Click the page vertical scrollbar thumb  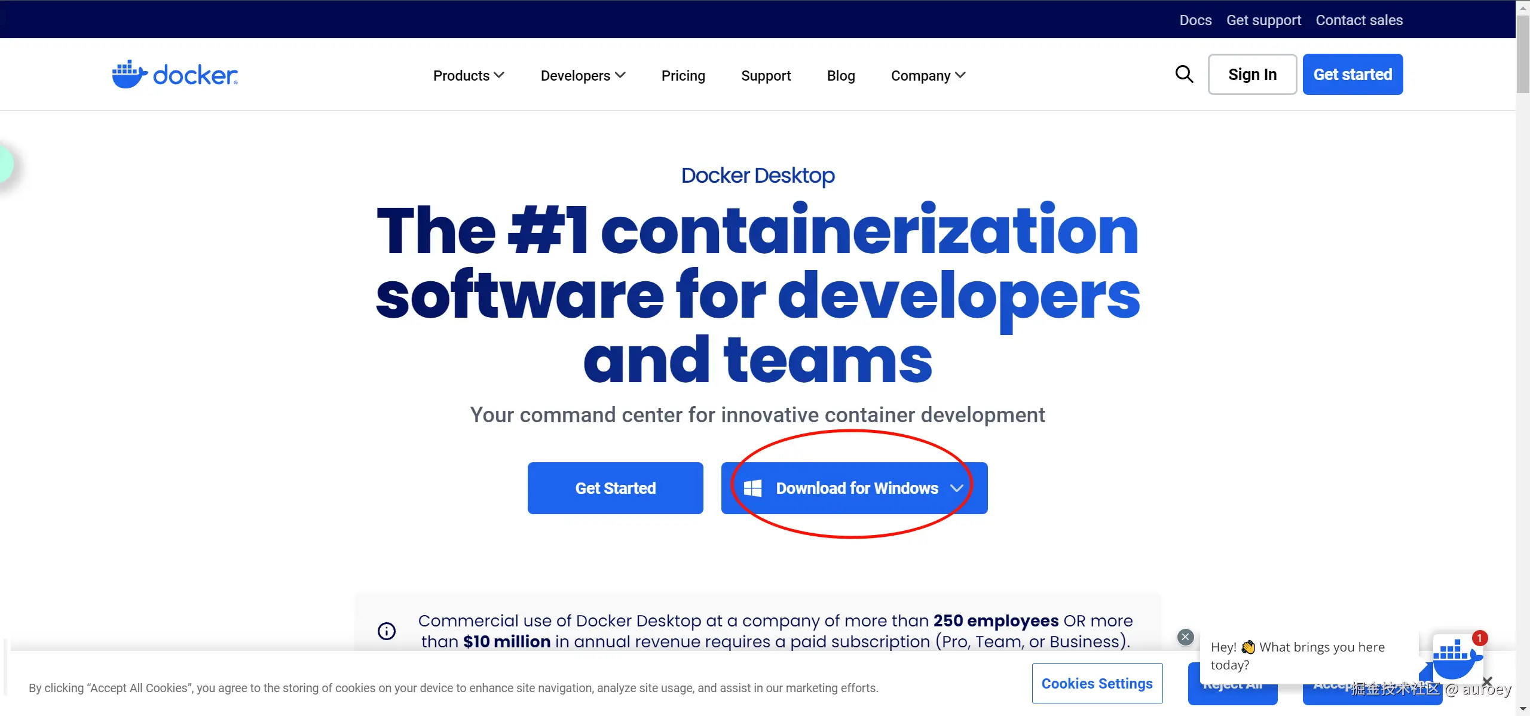point(1523,54)
